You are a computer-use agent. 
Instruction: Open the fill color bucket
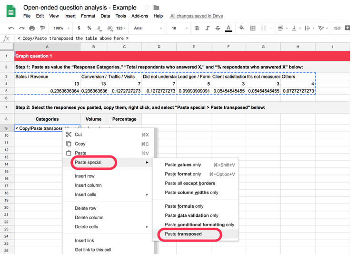[242, 28]
